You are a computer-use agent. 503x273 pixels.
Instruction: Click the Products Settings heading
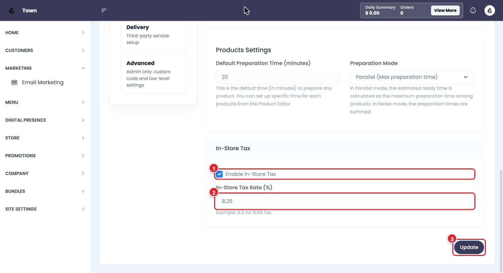click(243, 50)
